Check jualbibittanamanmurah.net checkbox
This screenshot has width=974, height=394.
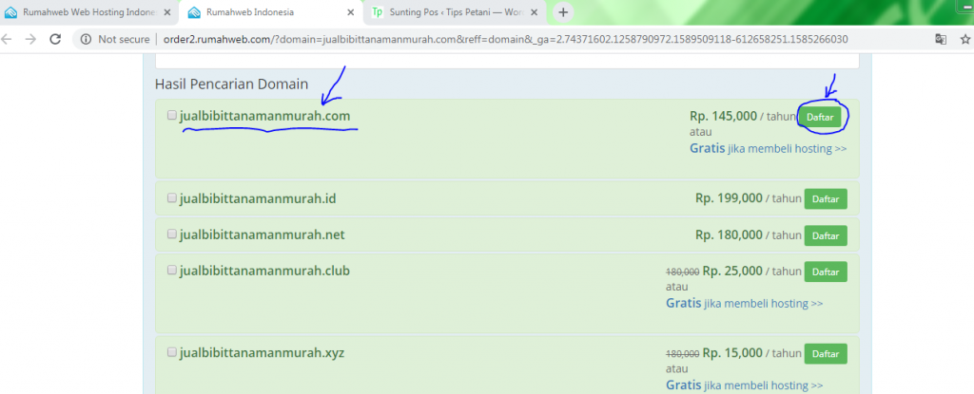[x=172, y=234]
